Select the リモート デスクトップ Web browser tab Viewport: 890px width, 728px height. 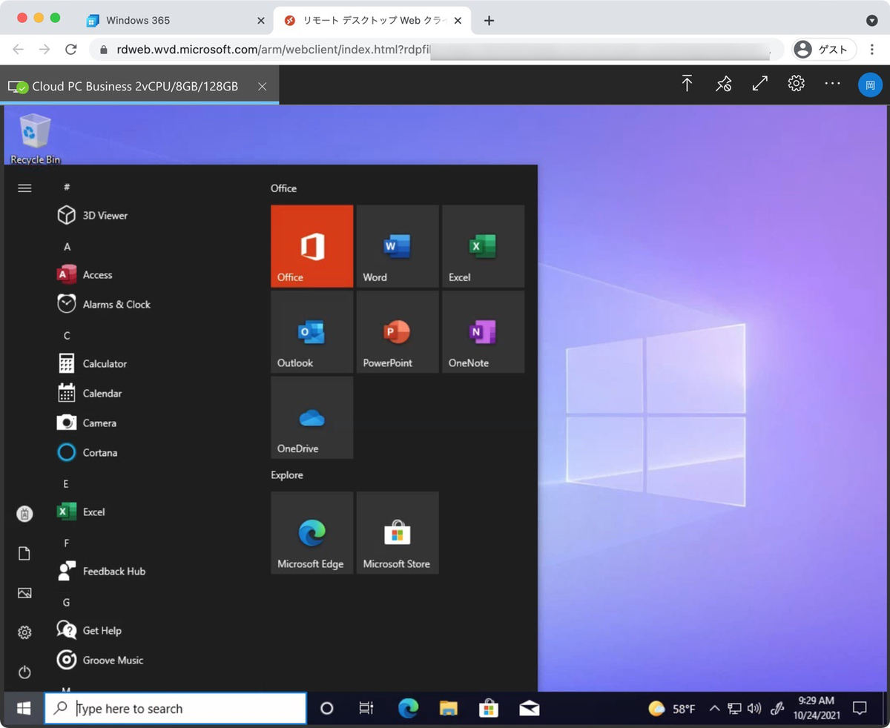(371, 21)
